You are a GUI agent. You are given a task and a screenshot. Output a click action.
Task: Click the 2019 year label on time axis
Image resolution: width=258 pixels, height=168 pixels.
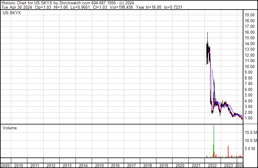pos(164,166)
